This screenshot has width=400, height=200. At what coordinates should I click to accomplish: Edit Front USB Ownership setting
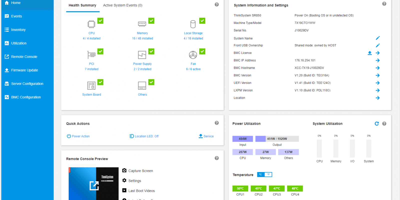pos(378,45)
